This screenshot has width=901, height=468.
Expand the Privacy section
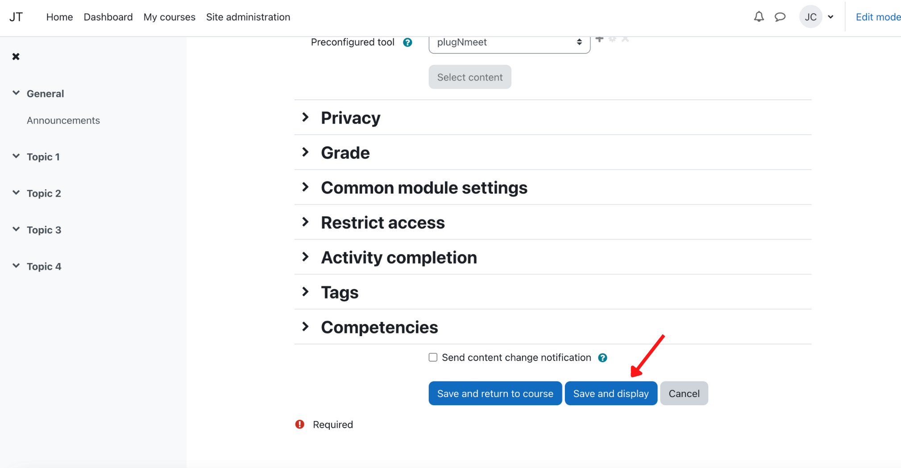pyautogui.click(x=350, y=118)
